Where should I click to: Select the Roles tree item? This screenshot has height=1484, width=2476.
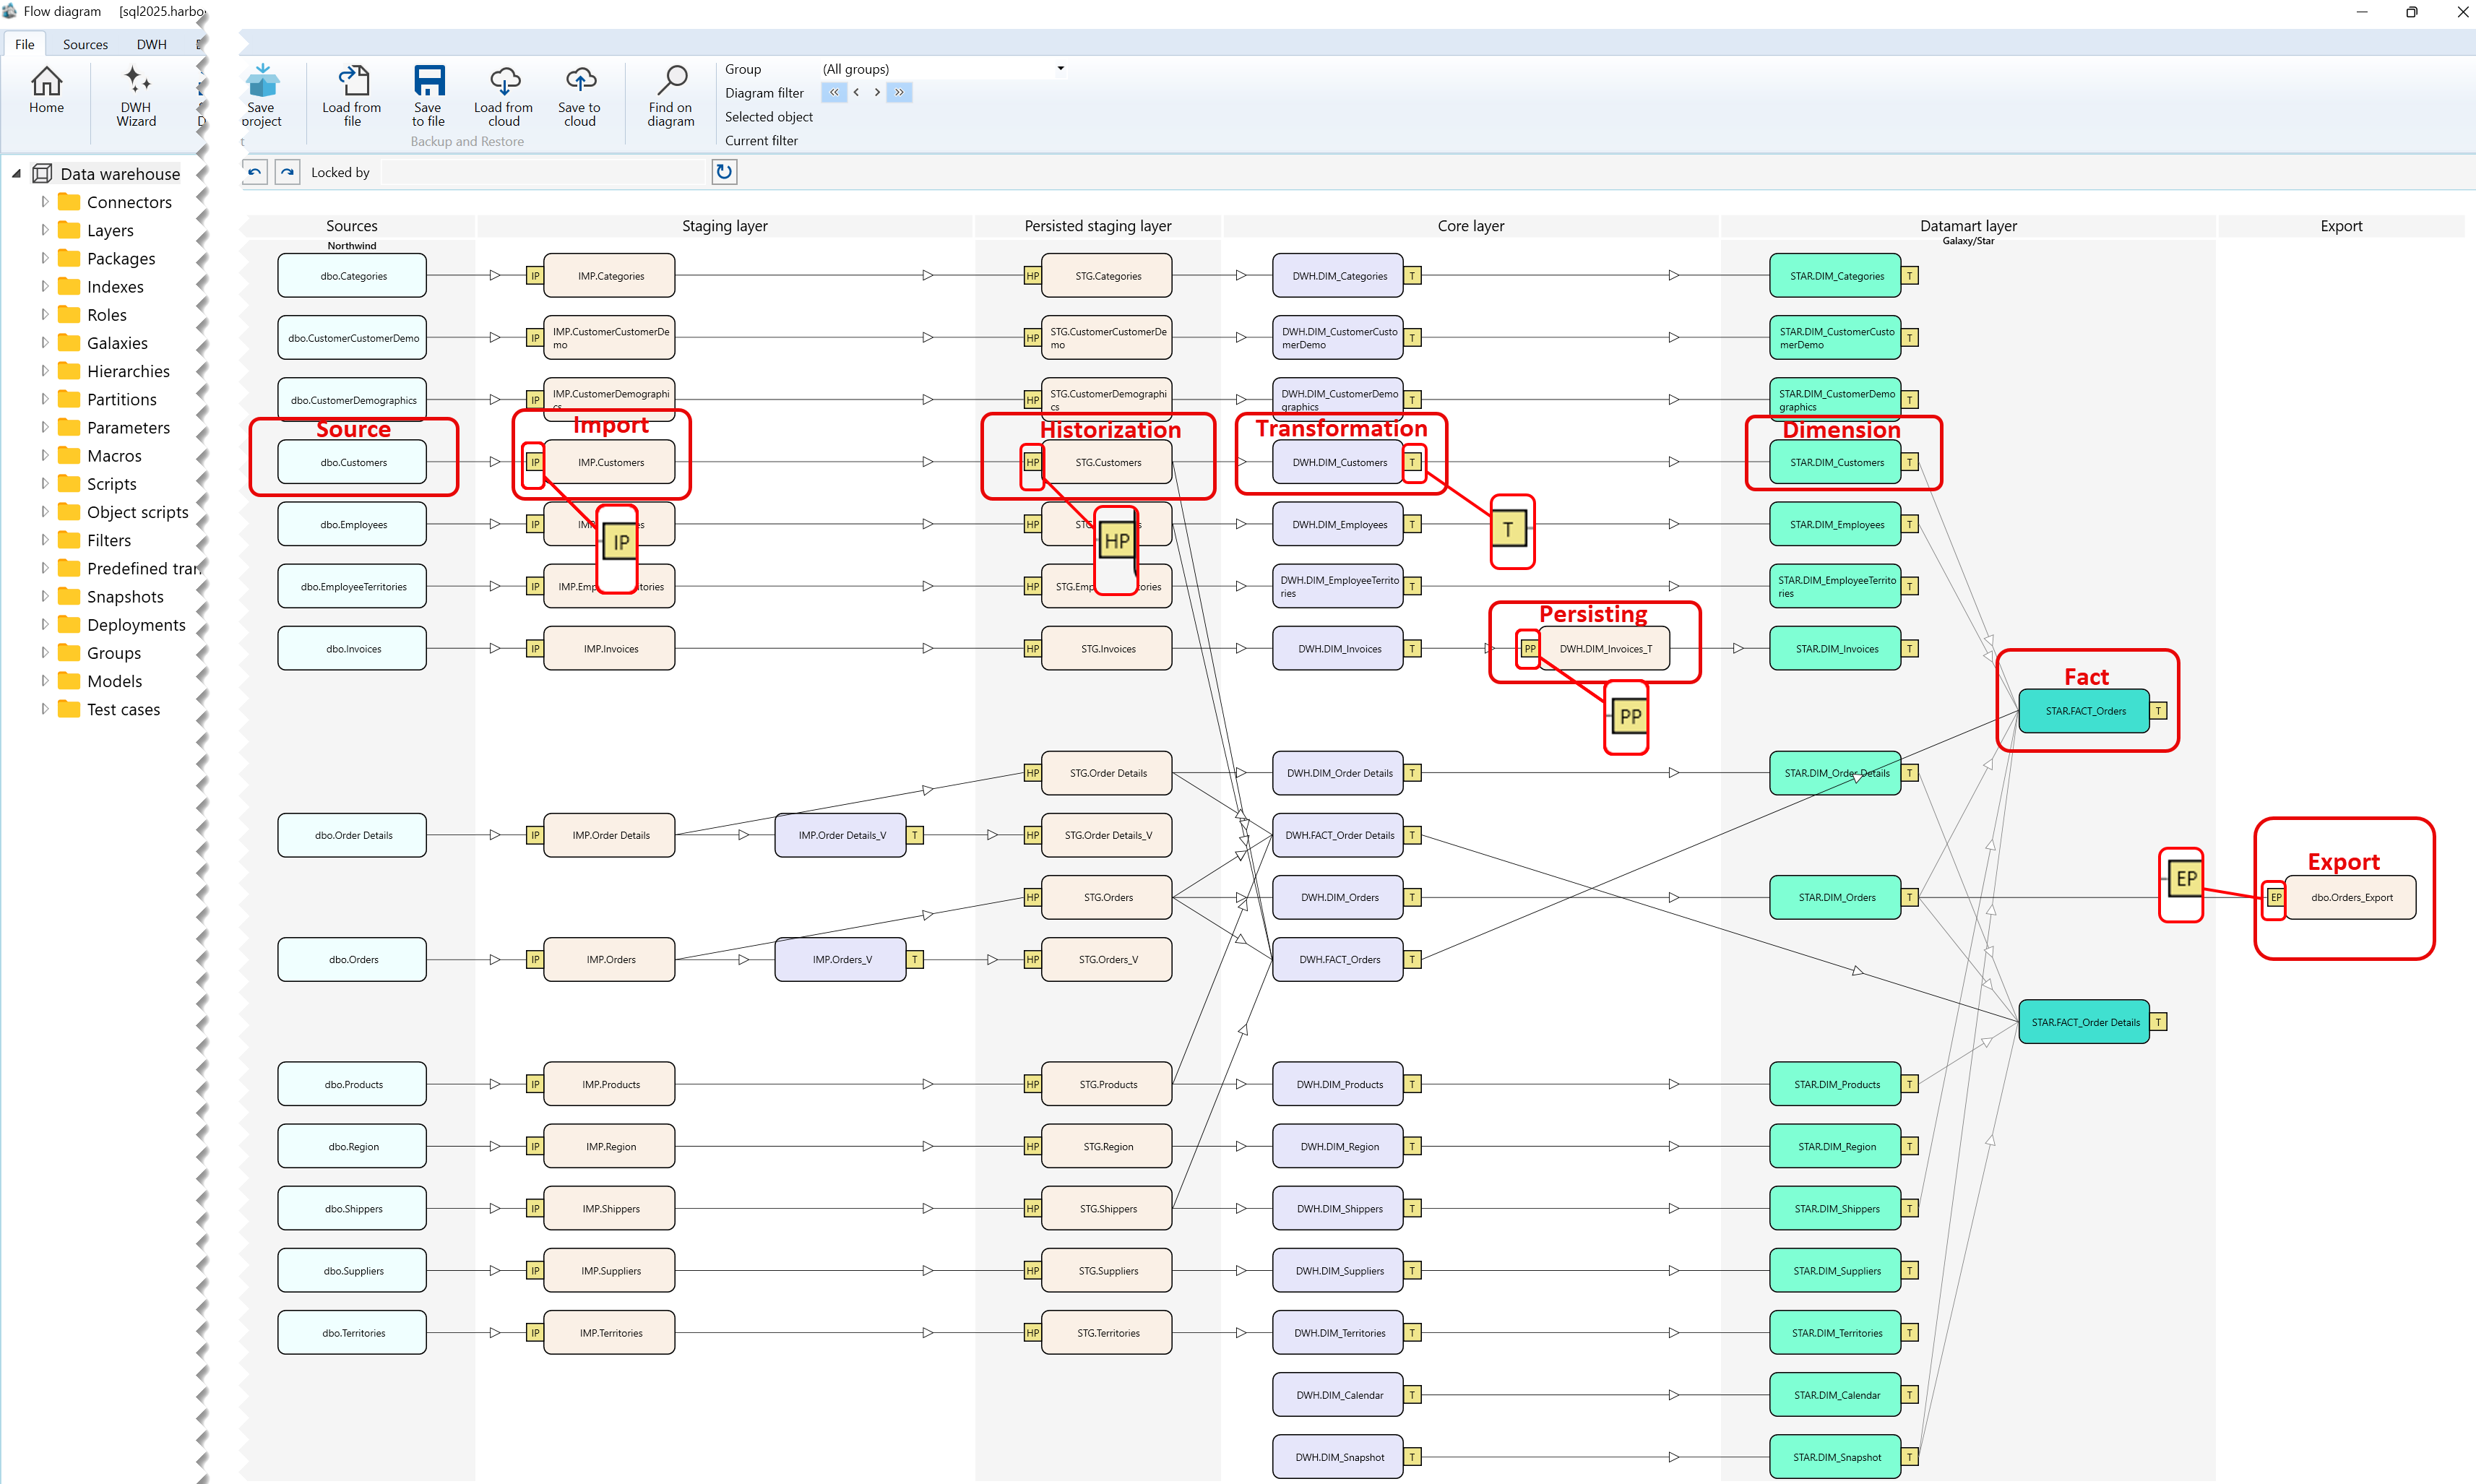(x=107, y=315)
